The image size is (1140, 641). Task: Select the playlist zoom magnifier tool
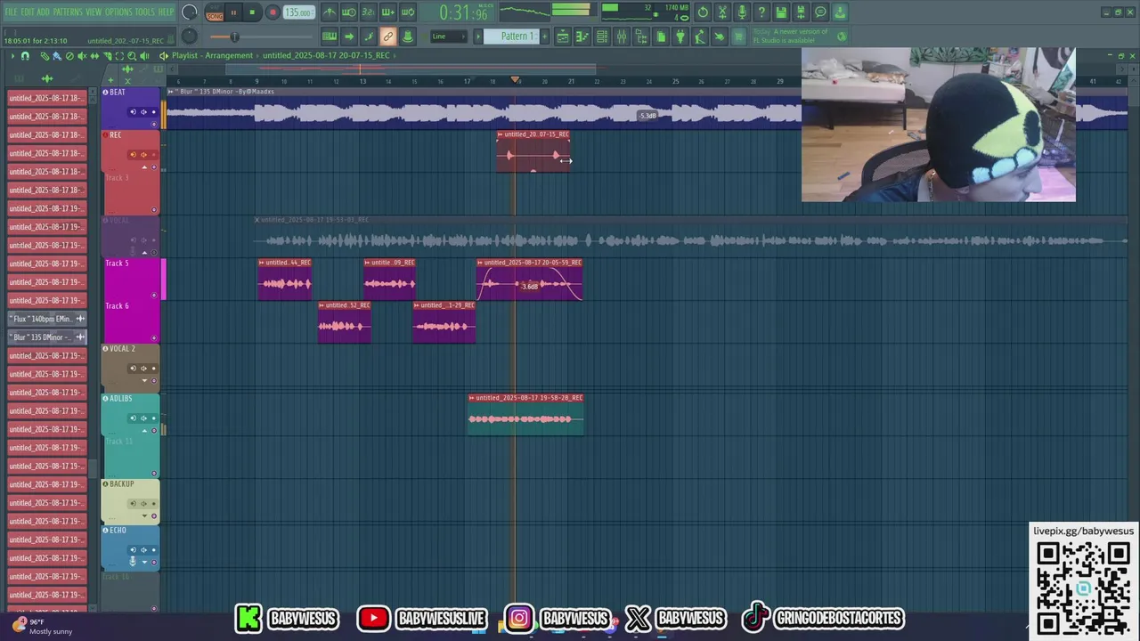[132, 56]
